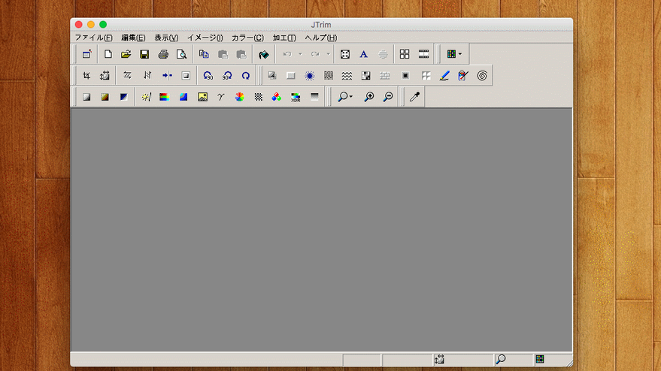This screenshot has height=371, width=661.
Task: Apply the spiral swirl effect icon
Action: tap(482, 75)
